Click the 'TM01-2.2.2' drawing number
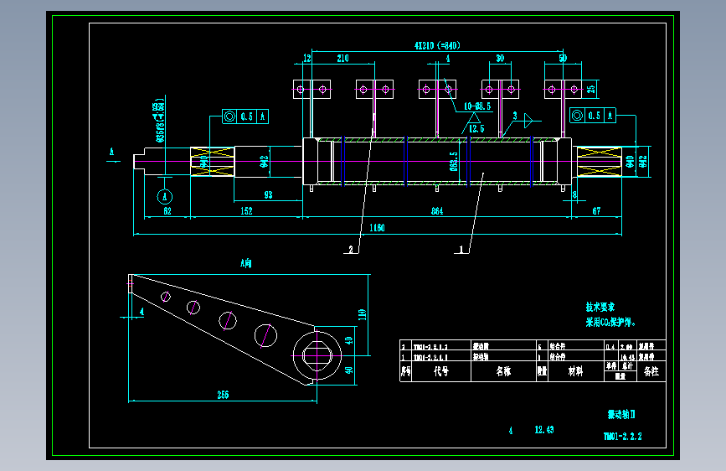The height and width of the screenshot is (471, 726). [623, 437]
